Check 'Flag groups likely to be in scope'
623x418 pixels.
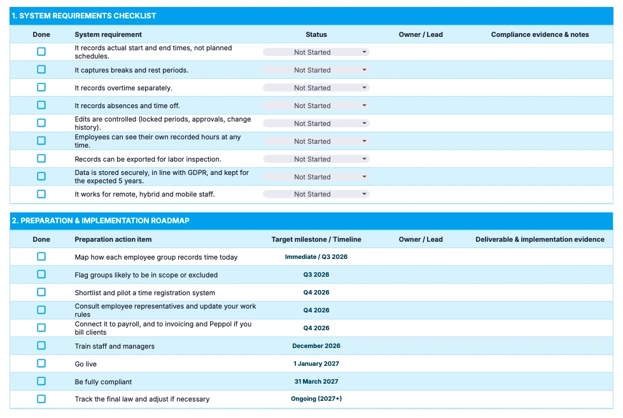[x=41, y=275]
